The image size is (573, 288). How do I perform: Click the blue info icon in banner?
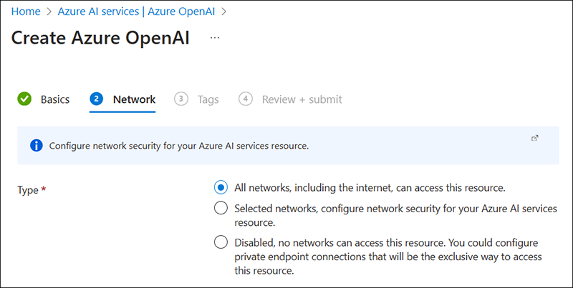pos(37,146)
